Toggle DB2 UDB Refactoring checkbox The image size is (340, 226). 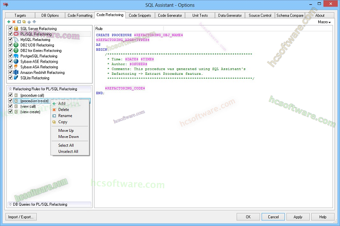(x=10, y=45)
